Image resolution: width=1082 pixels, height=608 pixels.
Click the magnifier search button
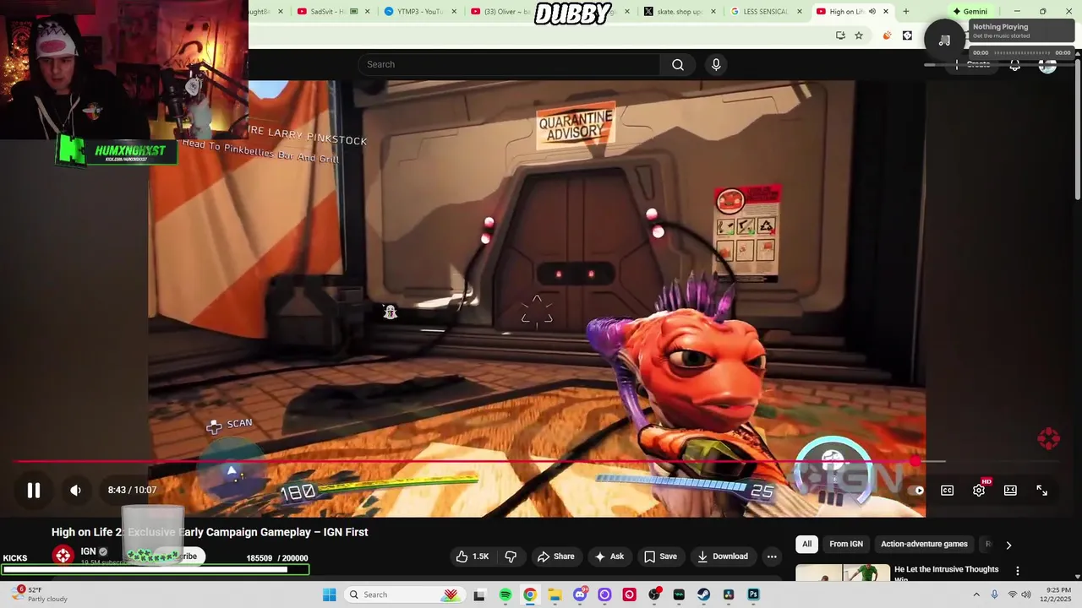tap(678, 64)
